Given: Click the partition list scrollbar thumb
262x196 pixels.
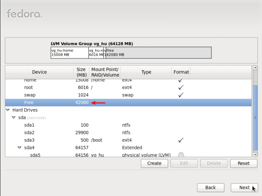Looking at the screenshot, I should click(x=255, y=118).
